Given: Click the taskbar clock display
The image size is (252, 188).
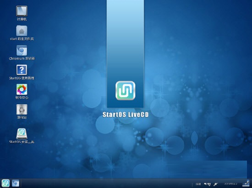Looking at the screenshot, I should tap(231, 183).
